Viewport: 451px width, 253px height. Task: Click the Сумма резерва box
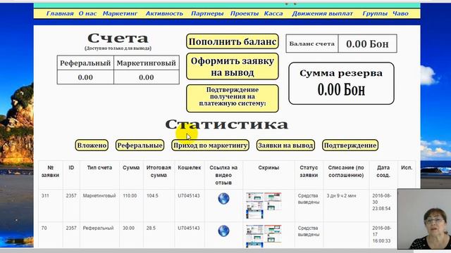click(341, 83)
